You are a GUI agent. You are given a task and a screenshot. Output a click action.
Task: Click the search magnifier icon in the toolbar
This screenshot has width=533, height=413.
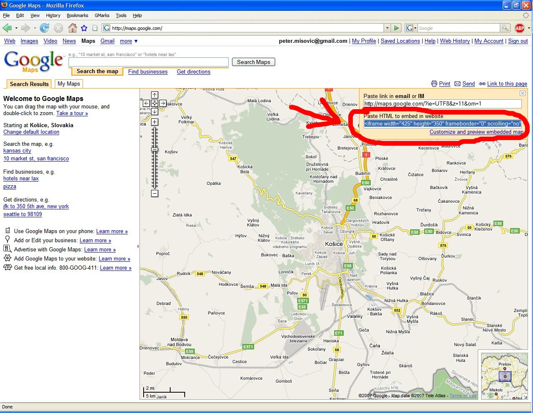tap(505, 28)
